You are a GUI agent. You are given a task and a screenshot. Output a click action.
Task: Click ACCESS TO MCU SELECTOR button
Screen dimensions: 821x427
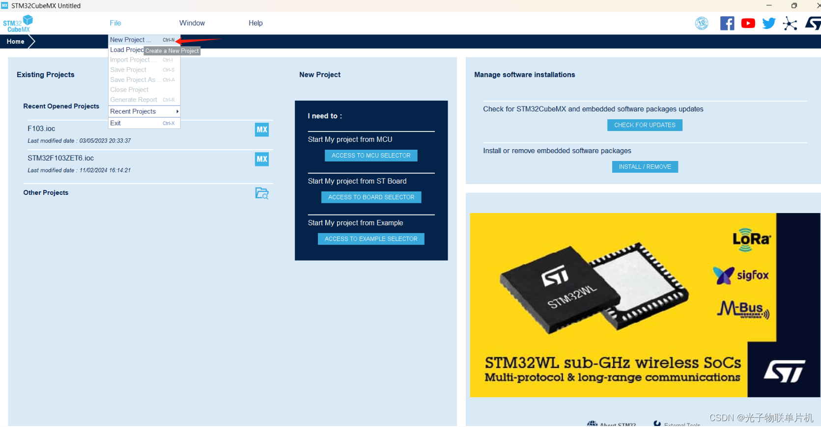(371, 156)
